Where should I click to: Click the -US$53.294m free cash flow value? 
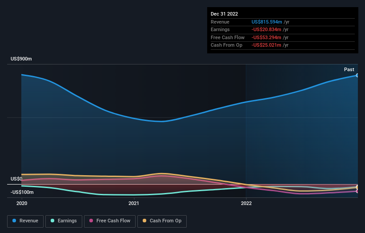[x=266, y=37]
